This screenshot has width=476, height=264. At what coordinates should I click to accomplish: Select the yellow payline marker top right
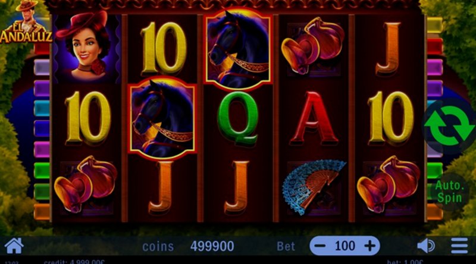[x=435, y=25]
